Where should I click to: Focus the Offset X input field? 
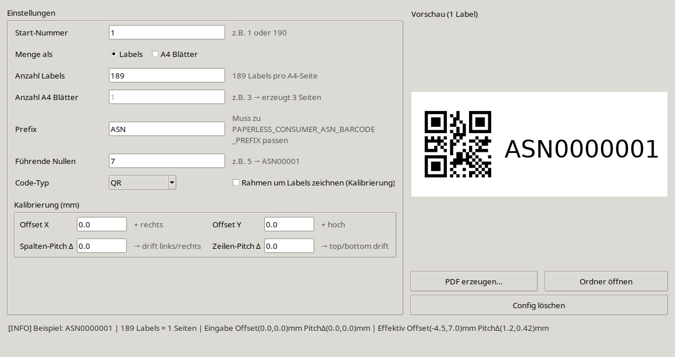[102, 224]
